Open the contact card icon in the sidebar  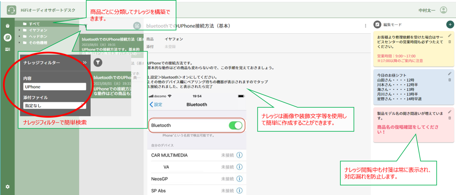(x=8, y=49)
